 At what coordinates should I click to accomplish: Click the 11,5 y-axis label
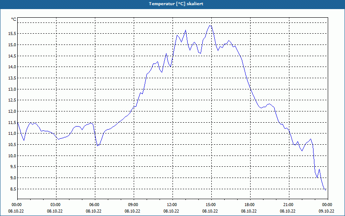coord(12,122)
